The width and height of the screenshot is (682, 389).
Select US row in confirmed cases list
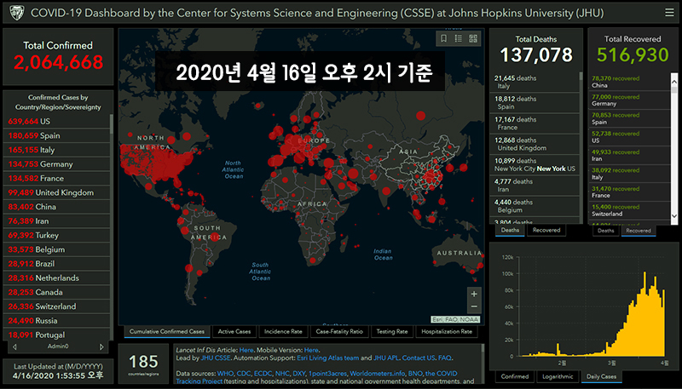click(x=56, y=122)
